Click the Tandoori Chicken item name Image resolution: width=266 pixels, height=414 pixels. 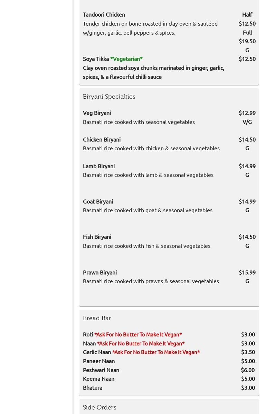(104, 15)
